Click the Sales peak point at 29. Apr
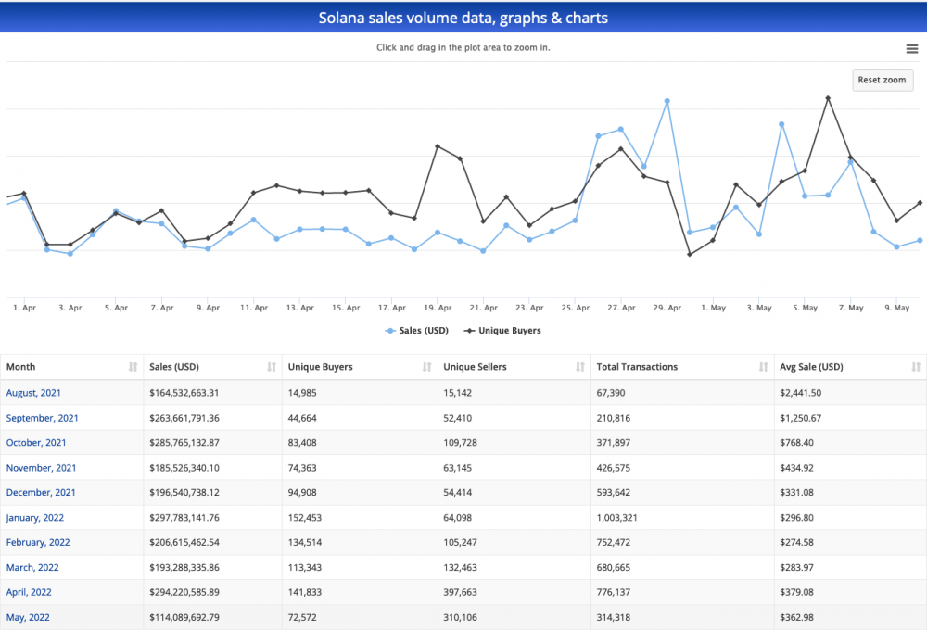Viewport: 927px width, 632px height. point(667,101)
